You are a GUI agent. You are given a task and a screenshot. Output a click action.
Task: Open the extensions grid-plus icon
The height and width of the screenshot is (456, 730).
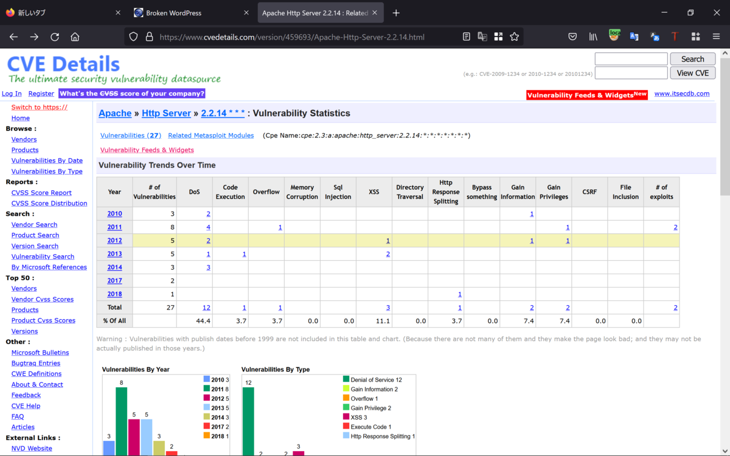[x=696, y=36]
